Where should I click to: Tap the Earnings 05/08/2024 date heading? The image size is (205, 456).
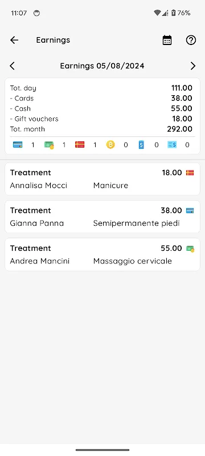click(102, 66)
